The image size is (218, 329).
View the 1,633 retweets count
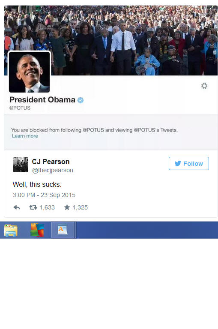[47, 207]
